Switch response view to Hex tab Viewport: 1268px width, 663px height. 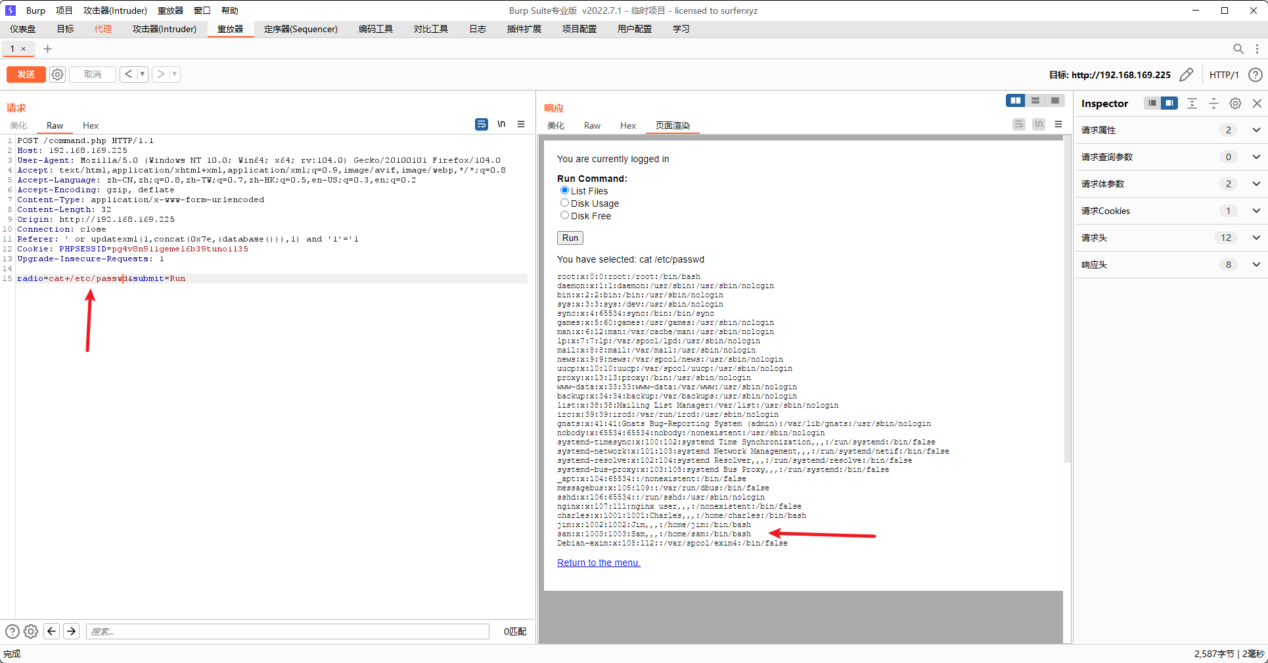(x=628, y=125)
